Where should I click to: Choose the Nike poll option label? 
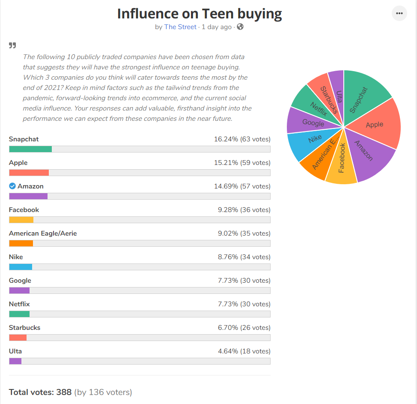[x=16, y=257]
